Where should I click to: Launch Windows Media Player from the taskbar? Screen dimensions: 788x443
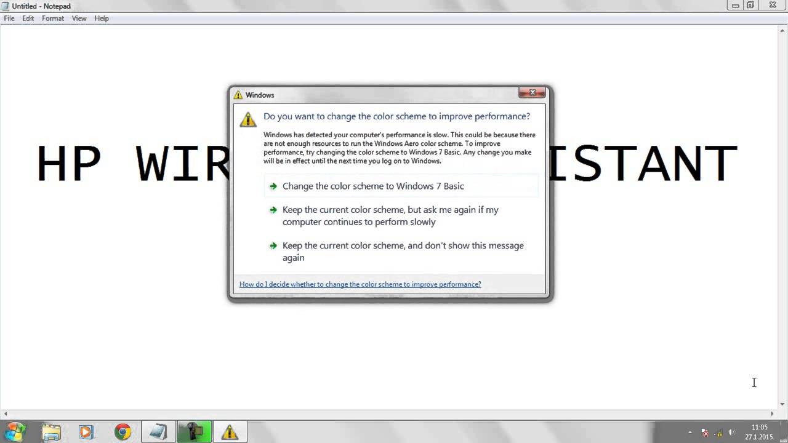(x=86, y=432)
